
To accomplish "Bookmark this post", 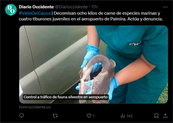I will point(156,116).
